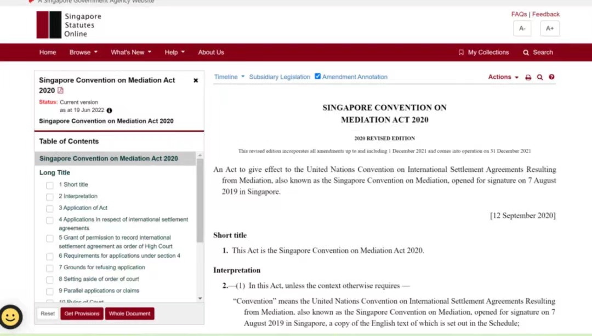Expand the Help dropdown menu
This screenshot has height=336, width=592.
pyautogui.click(x=174, y=53)
